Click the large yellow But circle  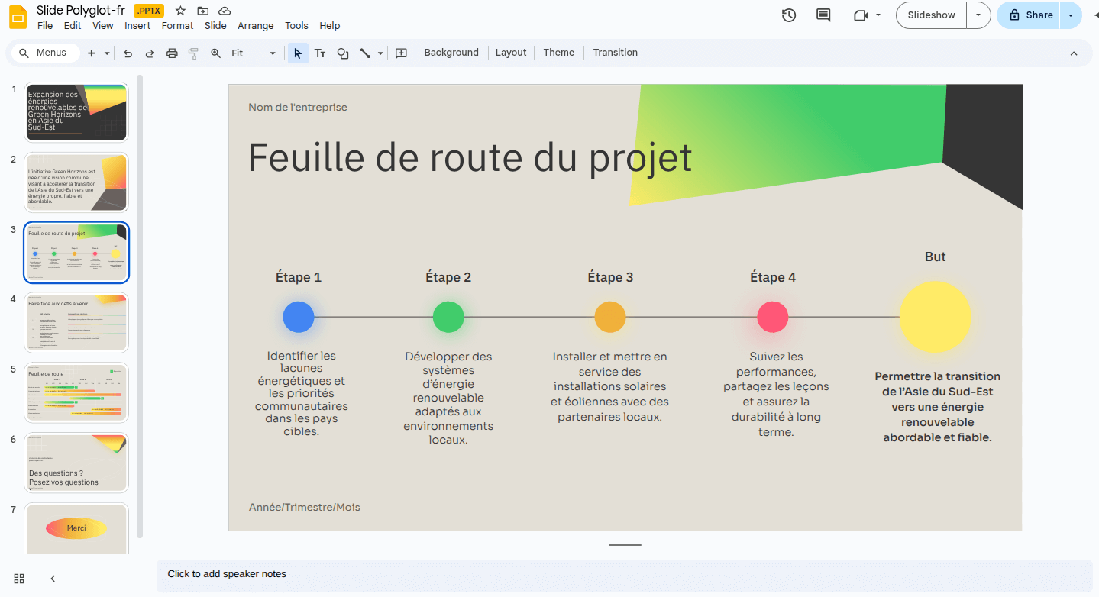935,317
